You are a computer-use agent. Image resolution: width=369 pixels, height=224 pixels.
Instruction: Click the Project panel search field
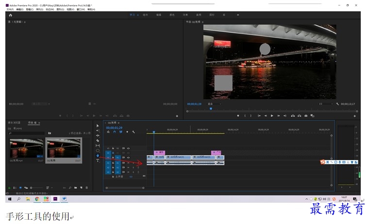pos(26,133)
